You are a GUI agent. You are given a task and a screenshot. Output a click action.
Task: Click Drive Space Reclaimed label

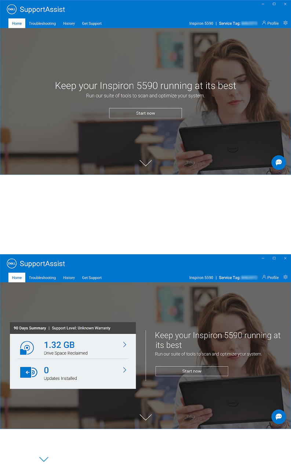66,353
